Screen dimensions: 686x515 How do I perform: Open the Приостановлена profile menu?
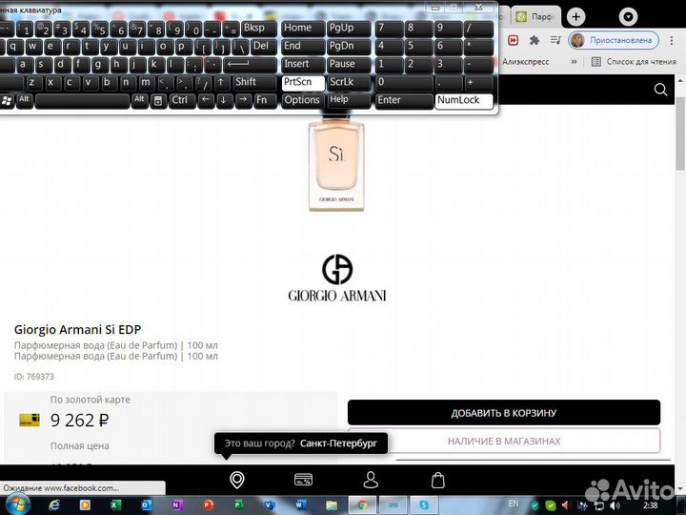tap(613, 40)
